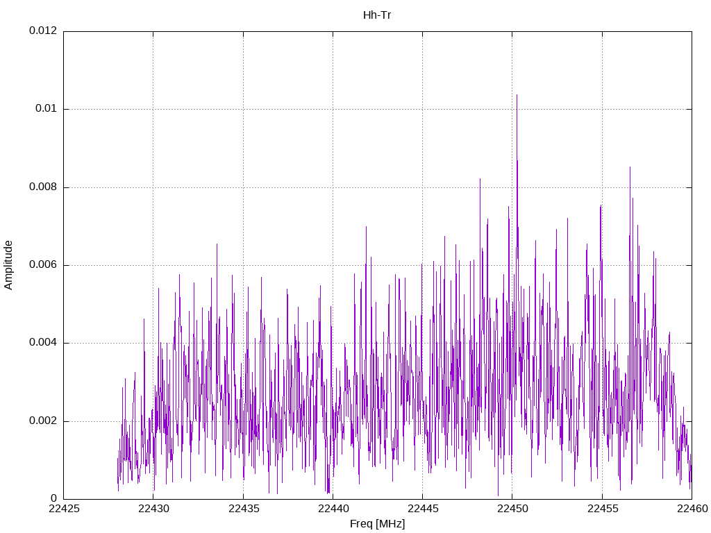Viewport: 711px width, 533px height.
Task: Click the Hh-Tr plot title
Action: pyautogui.click(x=377, y=15)
